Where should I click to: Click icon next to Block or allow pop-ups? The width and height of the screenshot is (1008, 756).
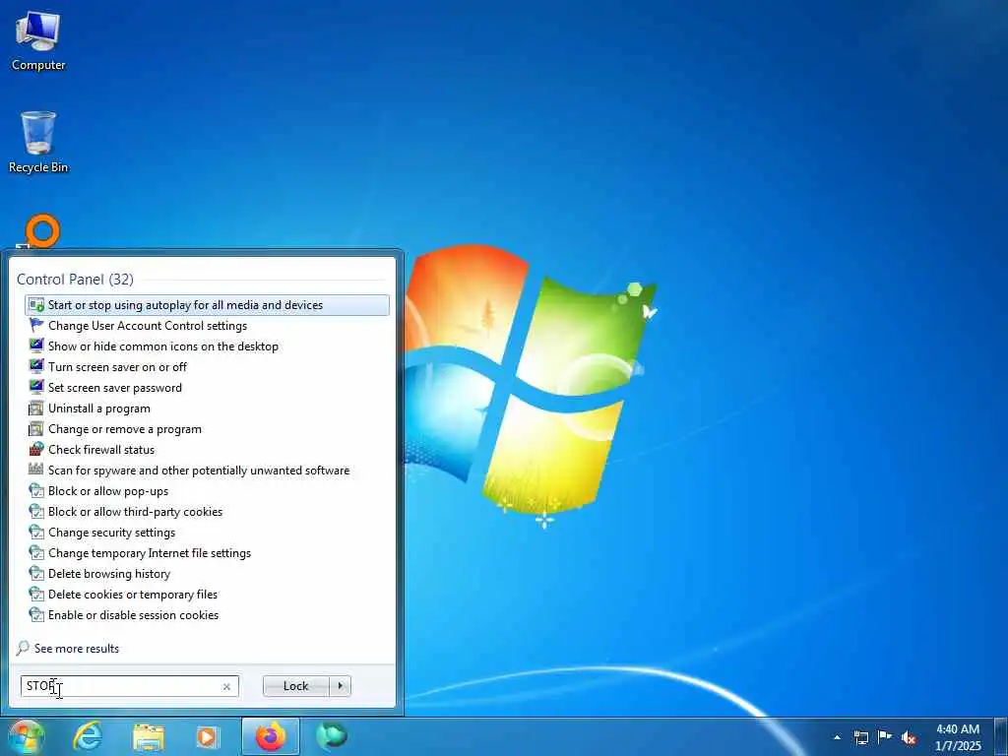tap(36, 490)
